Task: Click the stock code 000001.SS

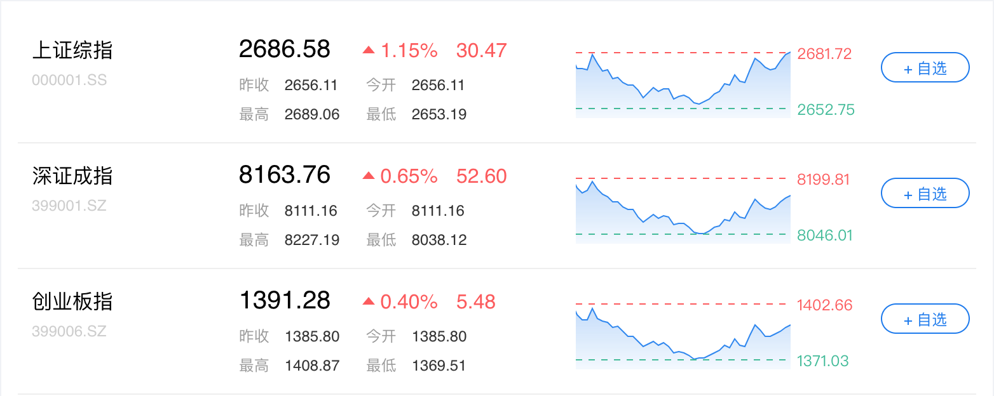Action: pos(69,80)
